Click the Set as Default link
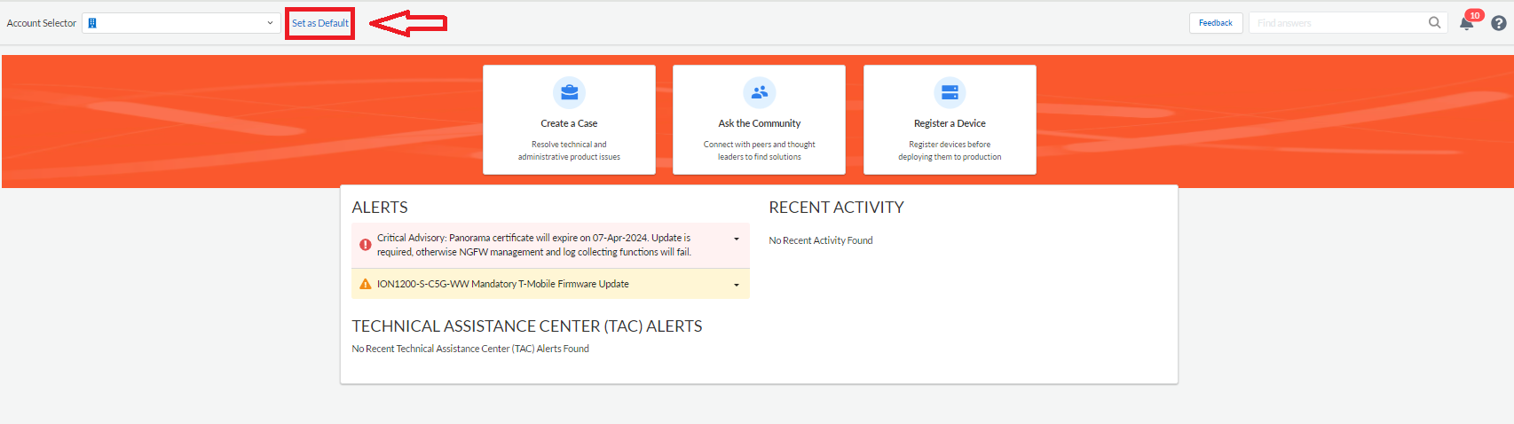 tap(320, 23)
